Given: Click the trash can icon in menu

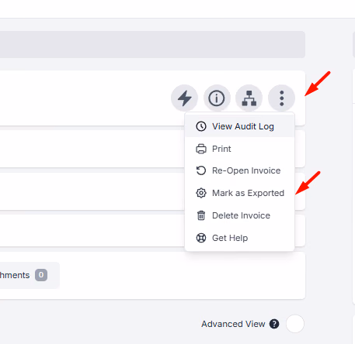Looking at the screenshot, I should 201,215.
